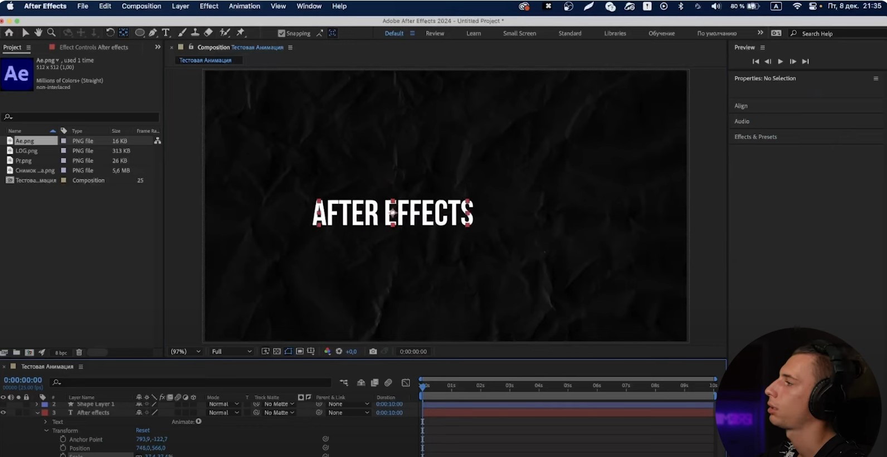Expand the Text property group
The height and width of the screenshot is (457, 887).
(46, 422)
